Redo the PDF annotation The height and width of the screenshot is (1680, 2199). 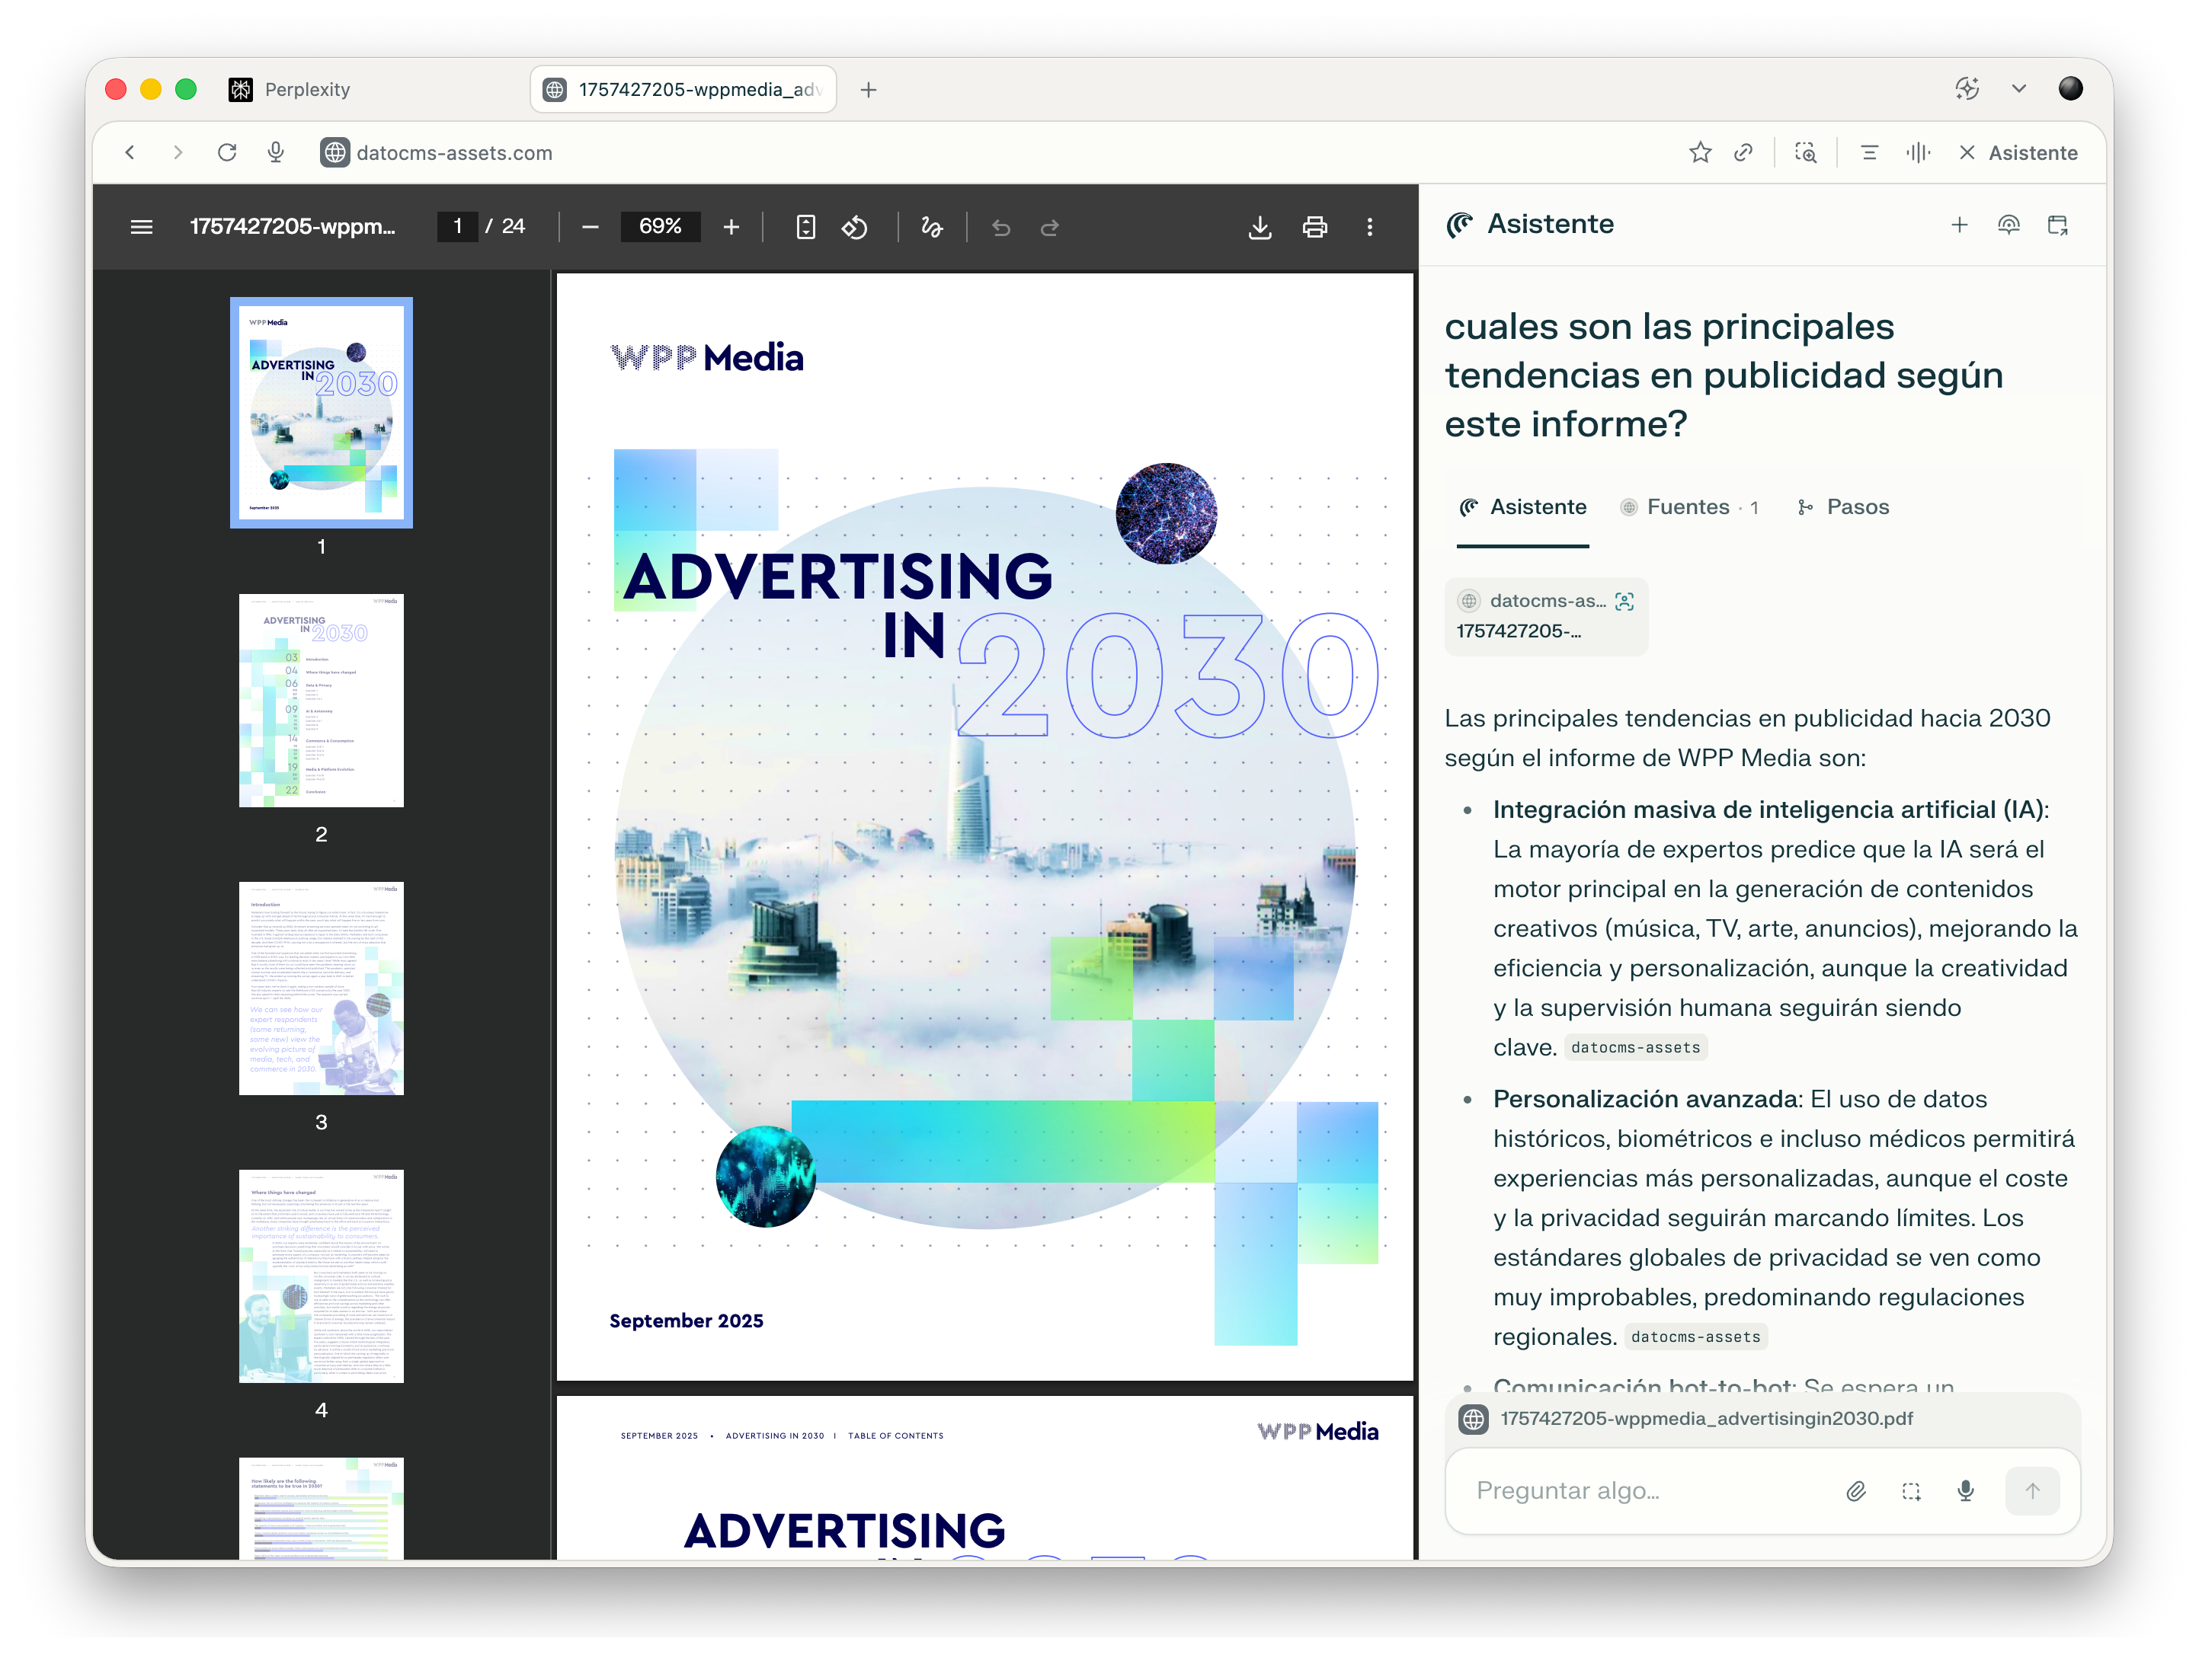coord(1049,227)
